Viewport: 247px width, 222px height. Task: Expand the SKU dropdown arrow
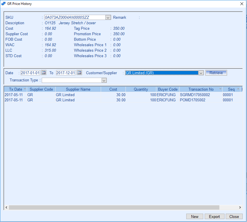[108, 17]
